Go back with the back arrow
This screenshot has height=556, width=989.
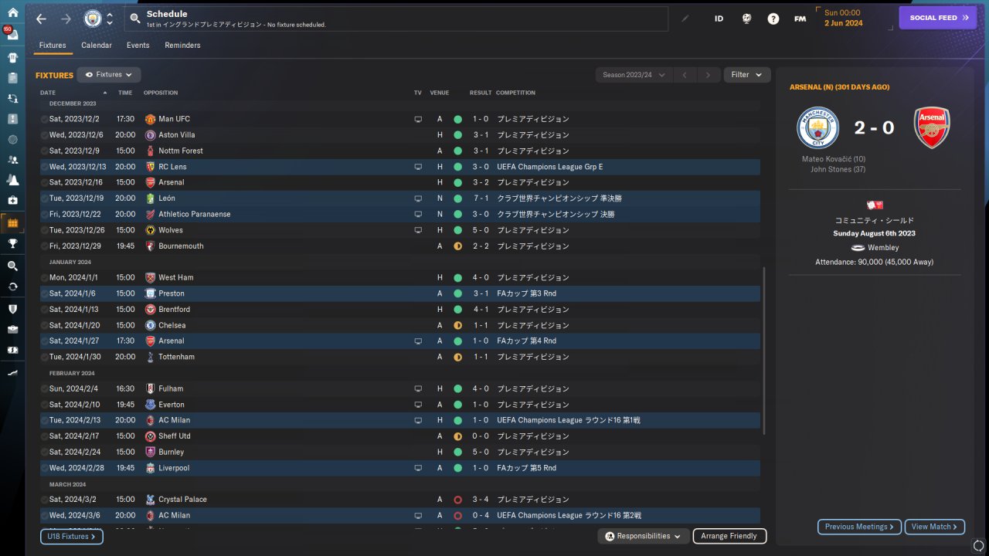[42, 19]
